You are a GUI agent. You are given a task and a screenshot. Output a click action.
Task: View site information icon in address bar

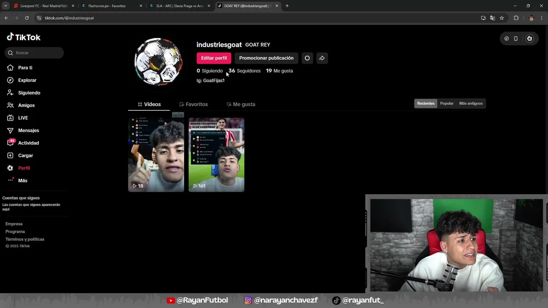pos(39,18)
